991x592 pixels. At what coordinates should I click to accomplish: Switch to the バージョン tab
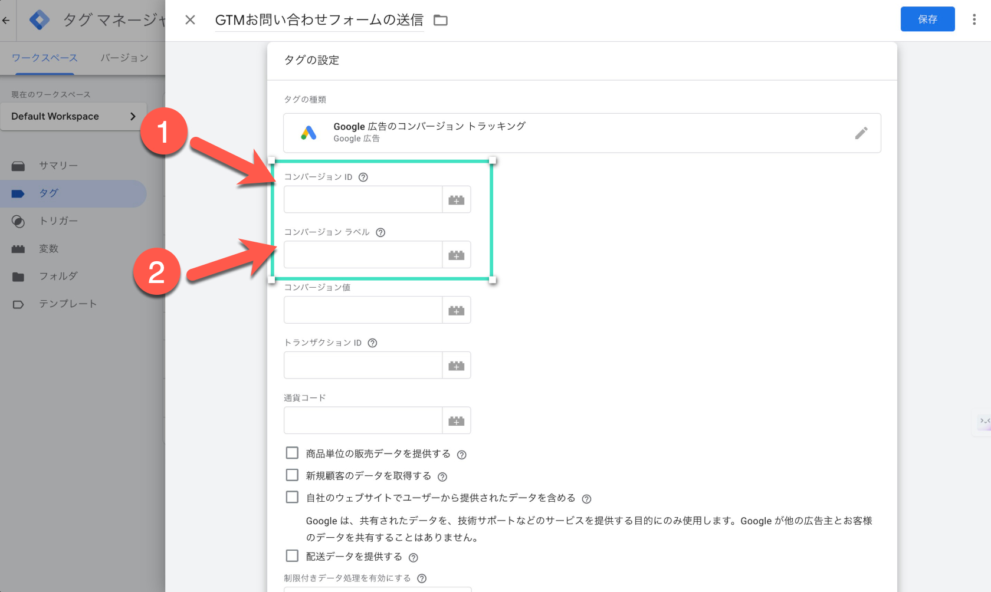pyautogui.click(x=124, y=58)
